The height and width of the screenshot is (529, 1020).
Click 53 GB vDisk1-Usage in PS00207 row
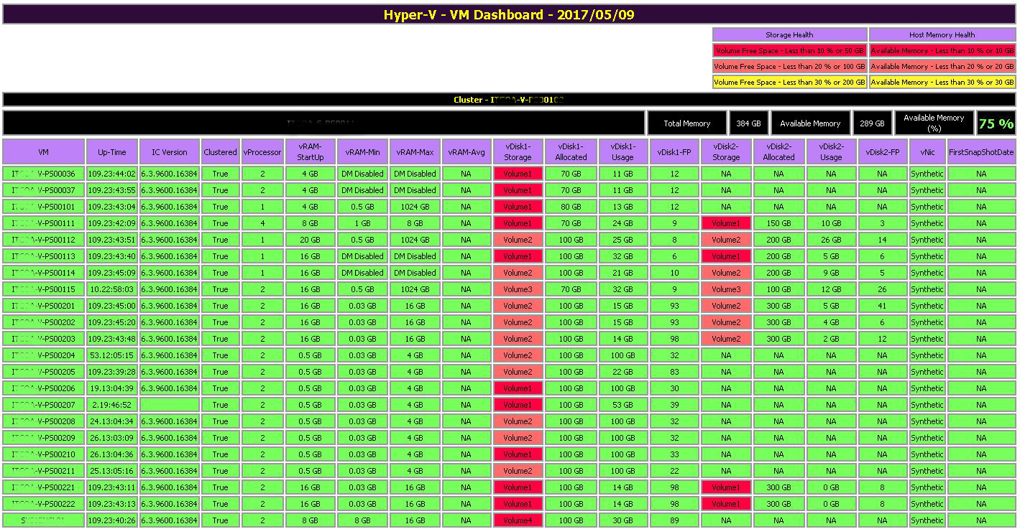point(622,405)
